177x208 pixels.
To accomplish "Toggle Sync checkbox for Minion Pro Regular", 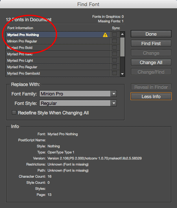I will click(114, 41).
